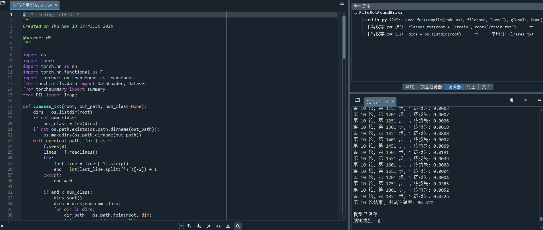Click line number 32 in the gutter

(x=10, y=192)
